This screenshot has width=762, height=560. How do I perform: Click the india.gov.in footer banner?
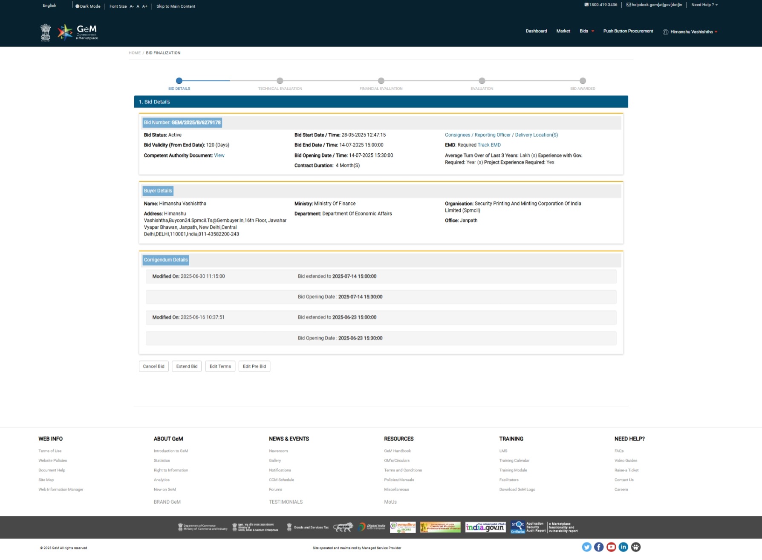pyautogui.click(x=485, y=527)
